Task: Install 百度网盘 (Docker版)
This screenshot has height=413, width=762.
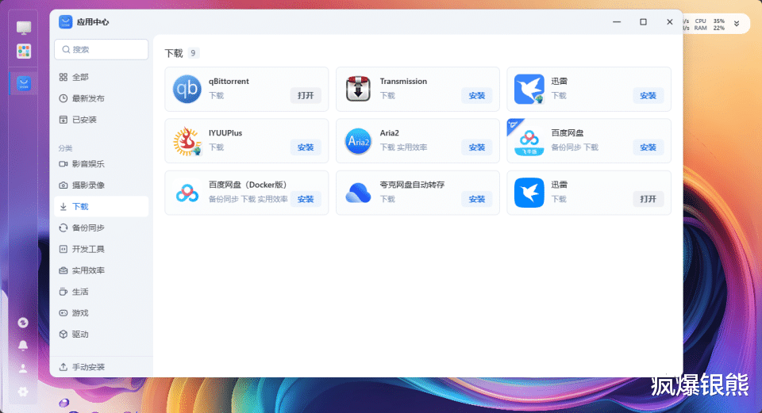Action: tap(306, 199)
